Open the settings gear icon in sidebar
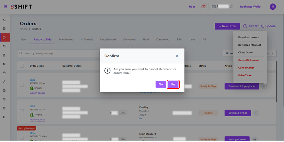Viewport: 284px width, 142px height. coord(4,117)
